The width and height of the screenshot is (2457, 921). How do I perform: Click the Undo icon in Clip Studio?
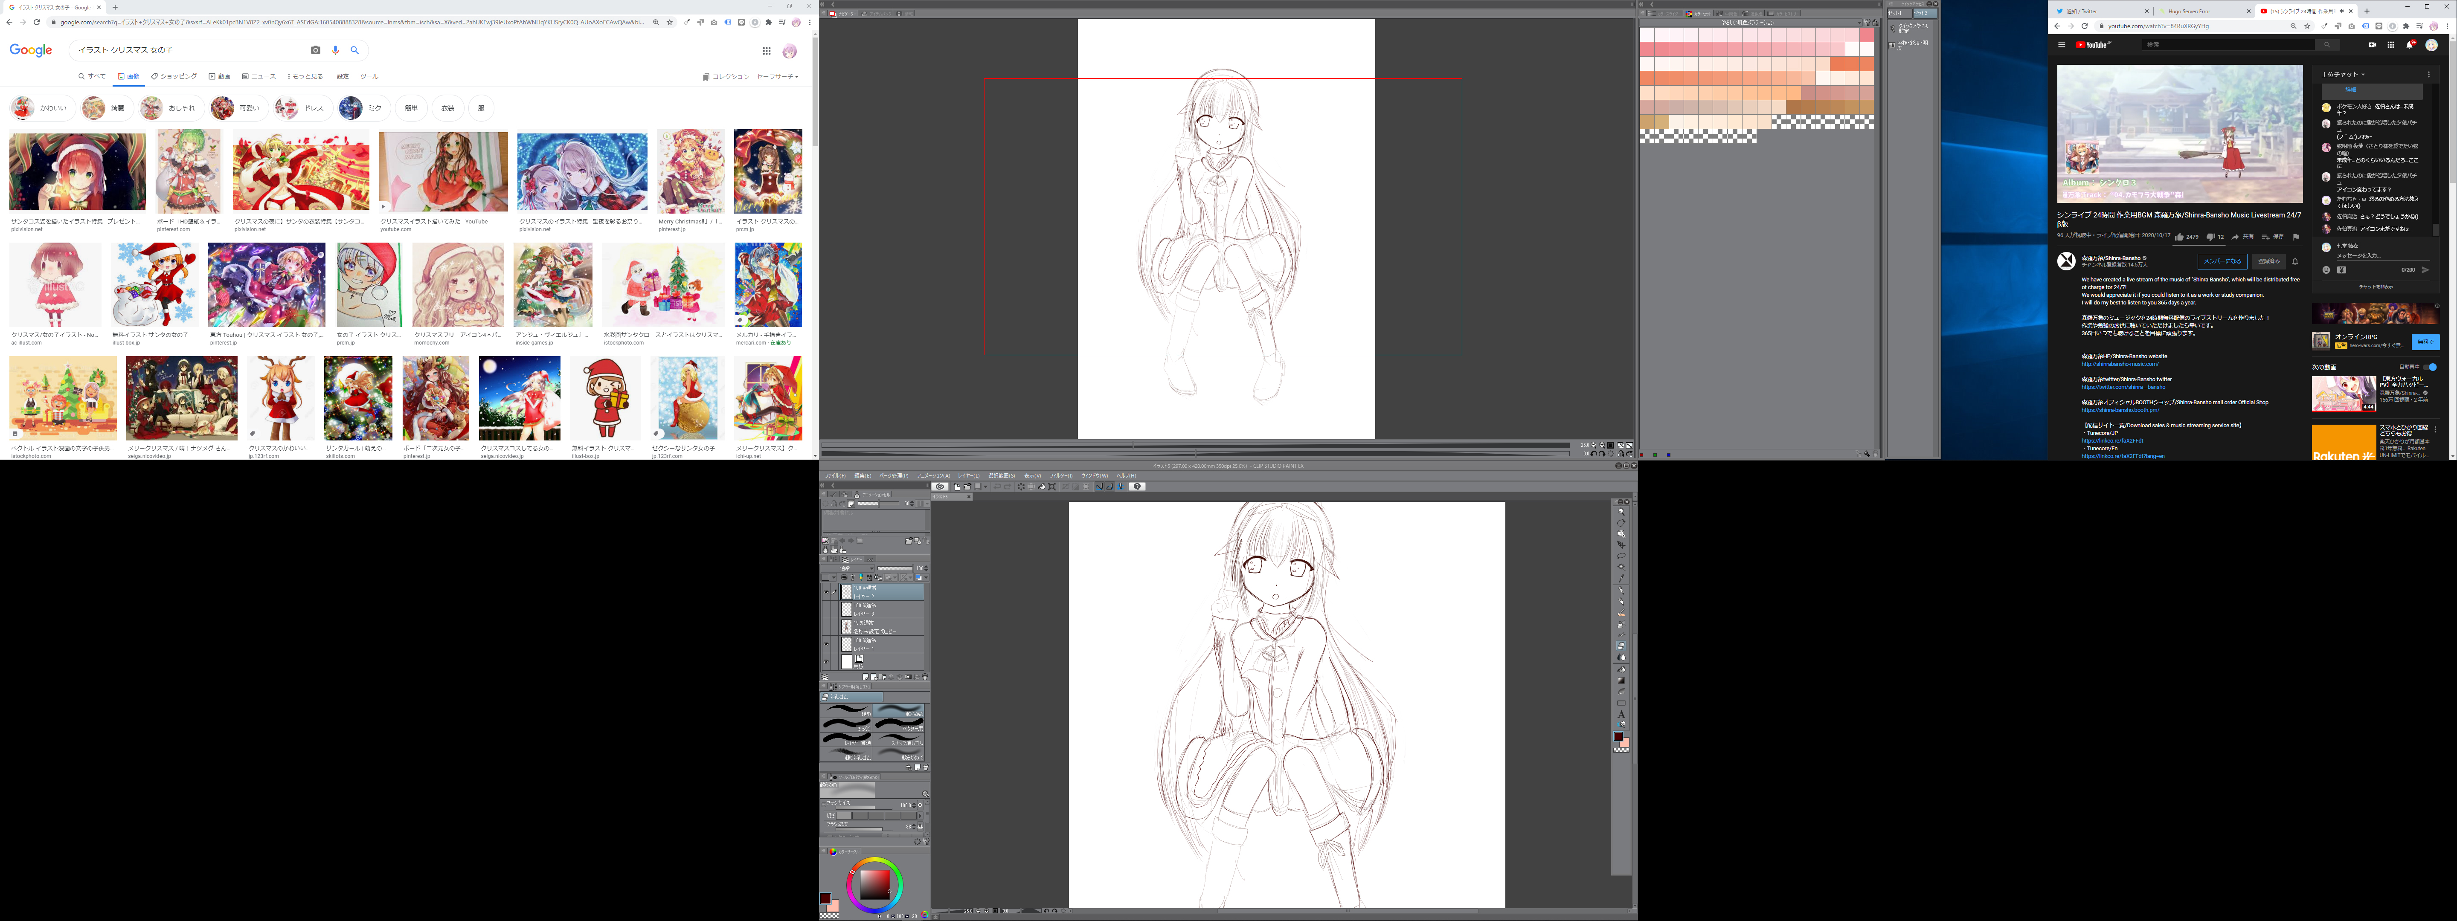point(998,486)
